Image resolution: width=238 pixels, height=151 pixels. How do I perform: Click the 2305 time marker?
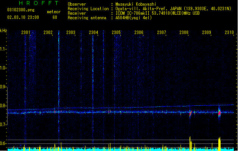coord(116,32)
